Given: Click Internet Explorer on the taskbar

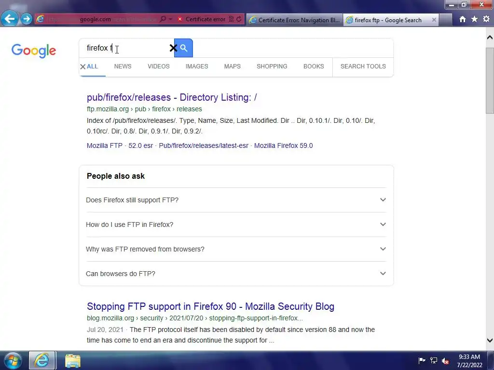Looking at the screenshot, I should point(42,360).
